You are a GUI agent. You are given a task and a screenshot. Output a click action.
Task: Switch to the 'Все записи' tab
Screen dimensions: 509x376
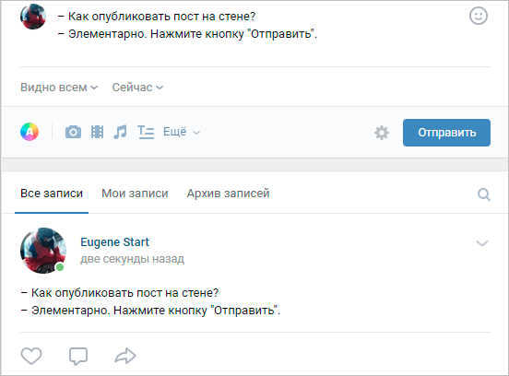click(x=52, y=194)
